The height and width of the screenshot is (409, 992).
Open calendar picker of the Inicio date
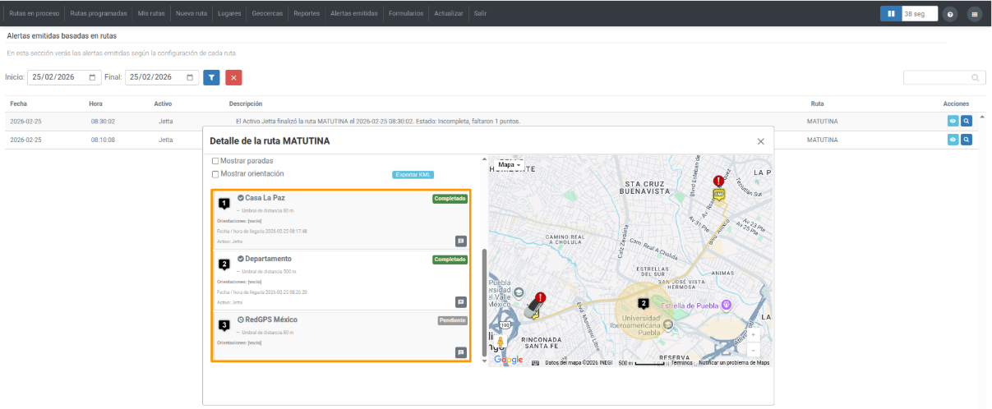(x=92, y=77)
